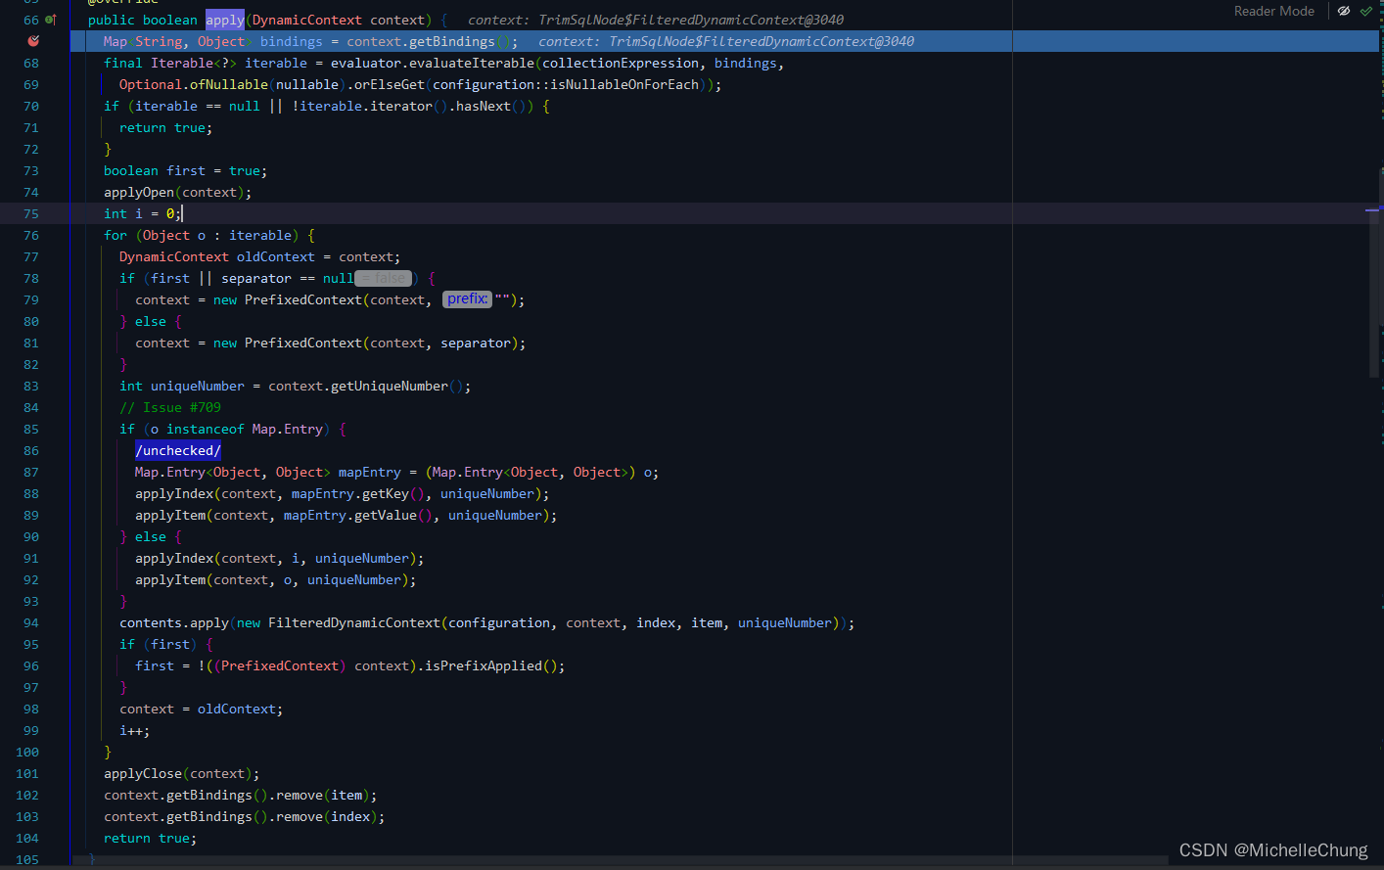Image resolution: width=1384 pixels, height=870 pixels.
Task: Click "context.getBindings().remove(index);" line
Action: coord(245,816)
